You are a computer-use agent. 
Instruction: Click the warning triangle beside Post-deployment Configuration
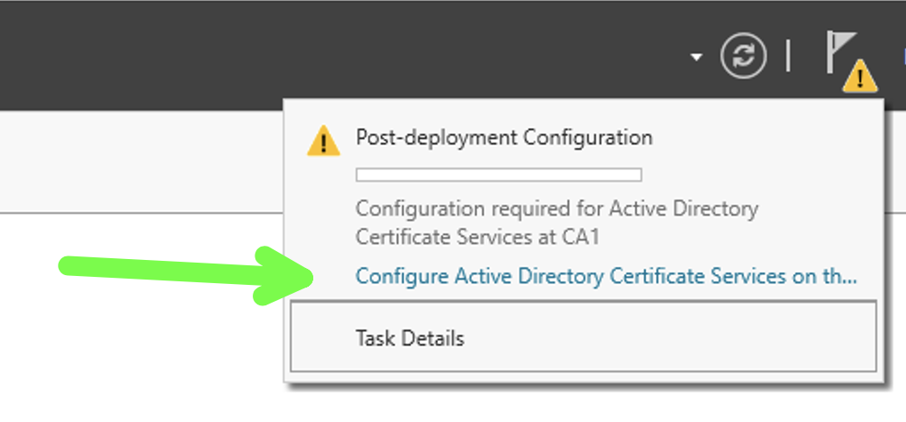(324, 141)
